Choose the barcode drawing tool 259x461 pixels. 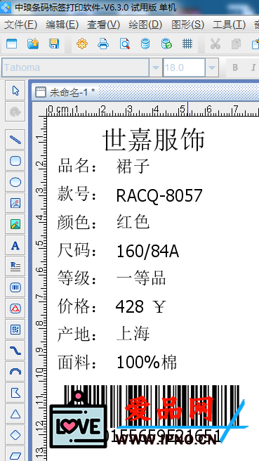tap(15, 287)
